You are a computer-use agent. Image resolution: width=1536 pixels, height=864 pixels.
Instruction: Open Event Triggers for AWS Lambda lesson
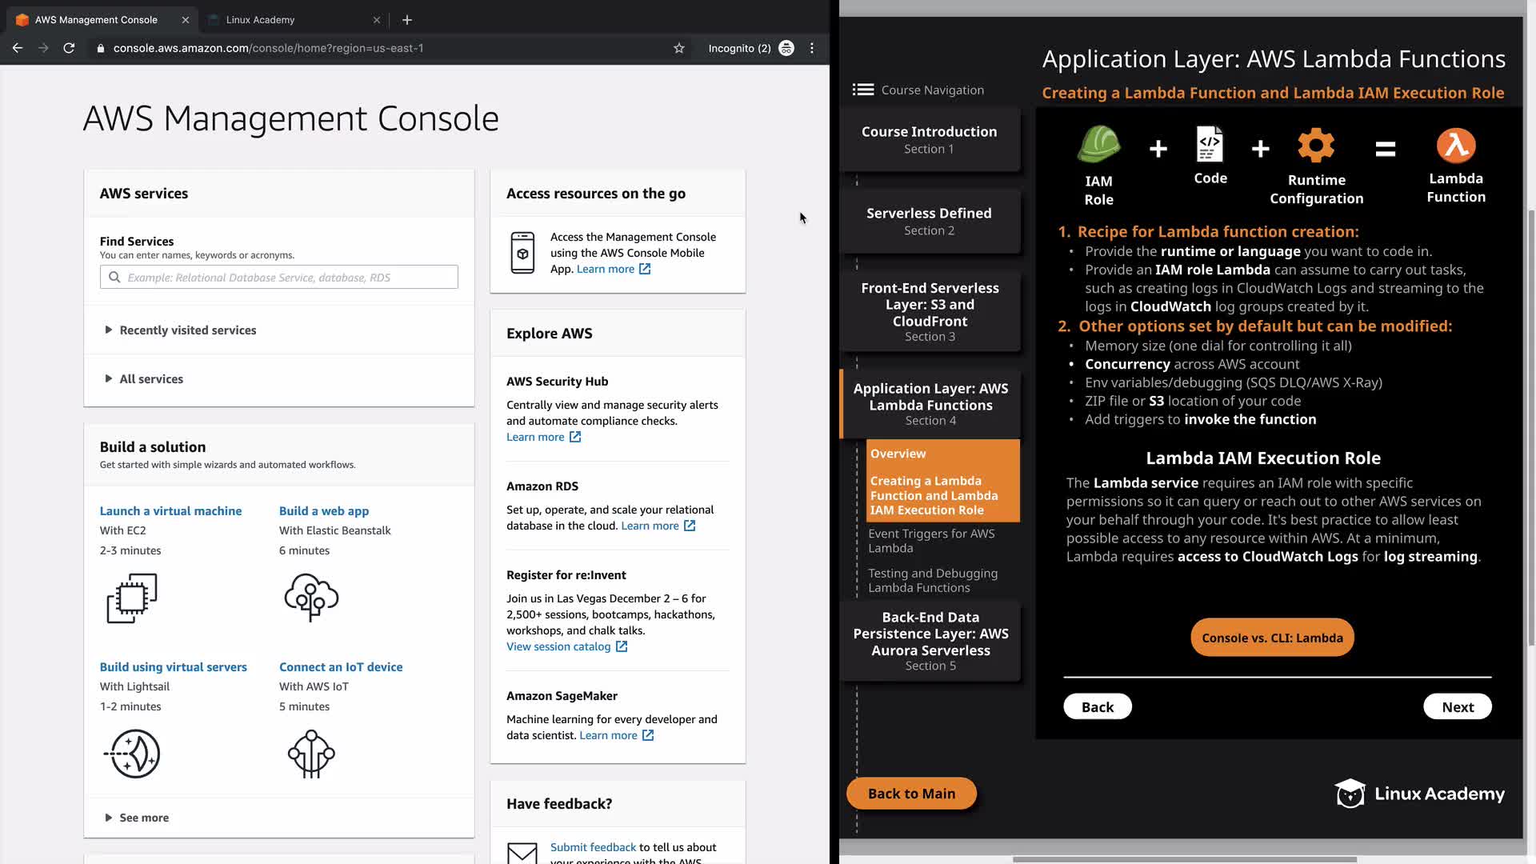click(x=931, y=541)
